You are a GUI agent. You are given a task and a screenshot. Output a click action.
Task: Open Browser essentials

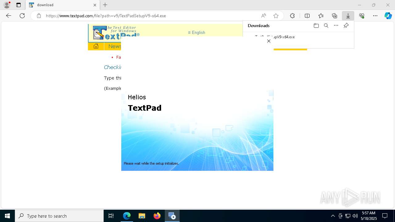click(x=362, y=16)
